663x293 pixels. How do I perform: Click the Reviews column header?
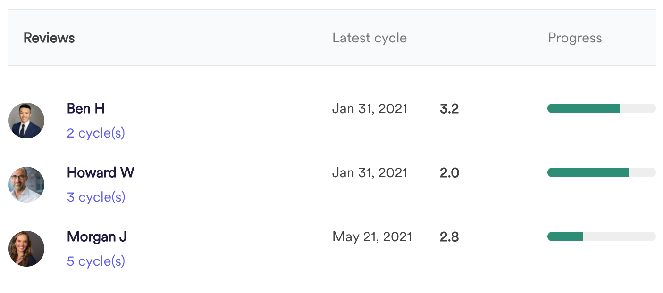click(x=49, y=38)
